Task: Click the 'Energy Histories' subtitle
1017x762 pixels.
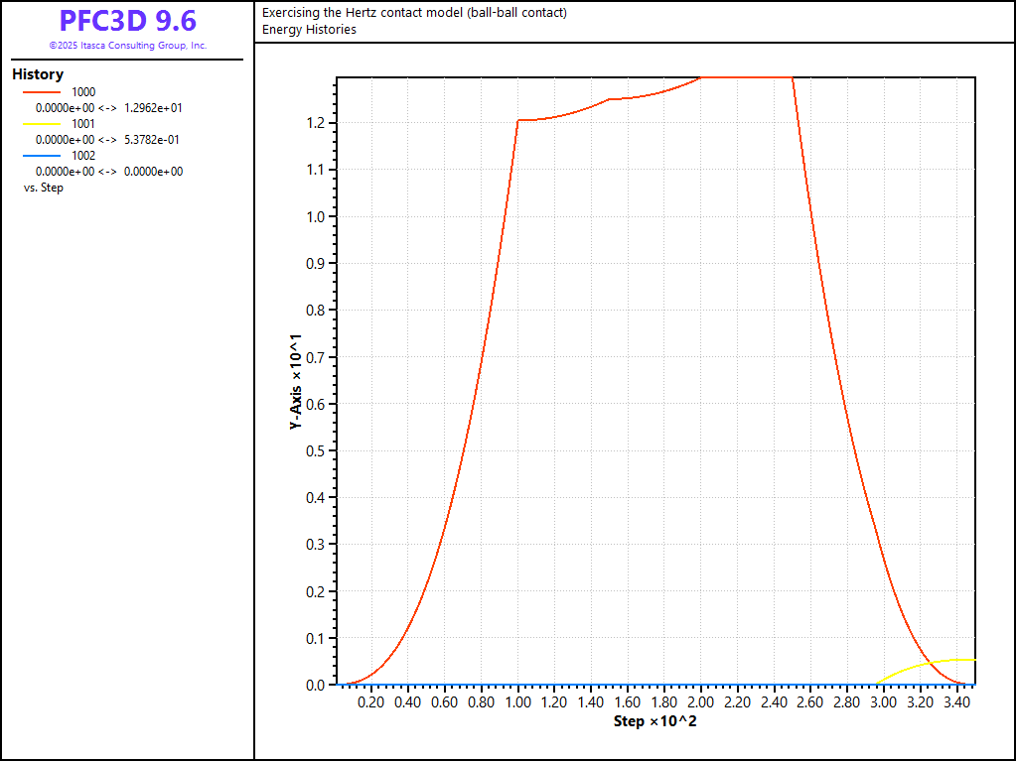Action: [x=309, y=30]
